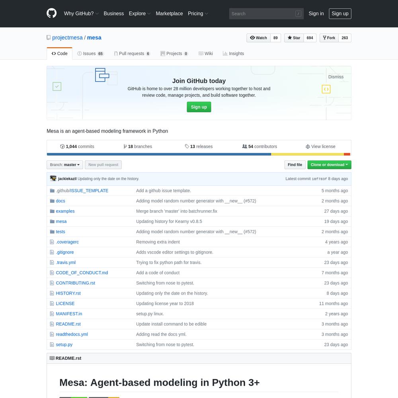This screenshot has height=398, width=398.
Task: Open the 694 stargazers count
Action: tap(310, 38)
